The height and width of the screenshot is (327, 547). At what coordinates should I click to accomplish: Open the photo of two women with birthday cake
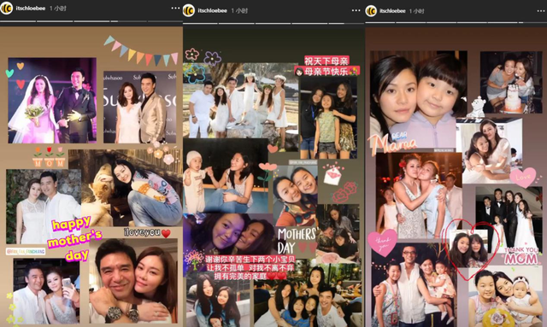point(511,82)
